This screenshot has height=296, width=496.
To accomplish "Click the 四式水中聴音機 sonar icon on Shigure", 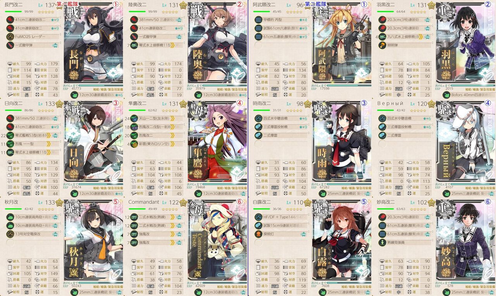I will [258, 118].
